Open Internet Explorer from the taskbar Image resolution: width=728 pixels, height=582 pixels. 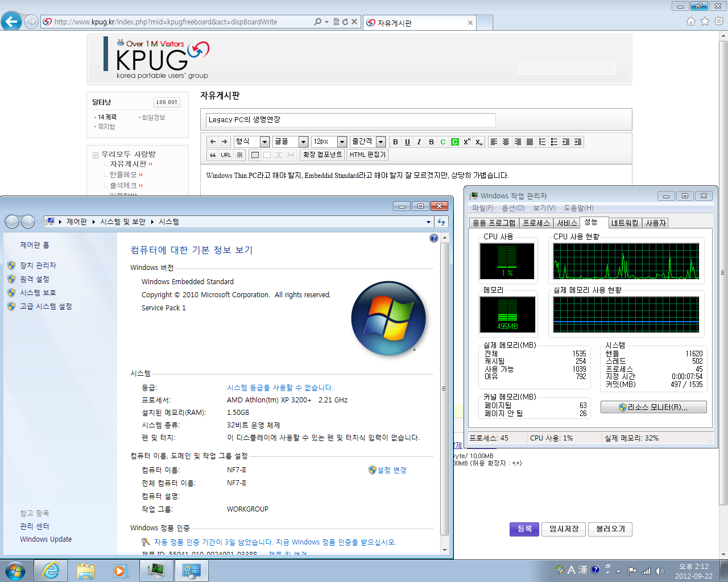51,570
